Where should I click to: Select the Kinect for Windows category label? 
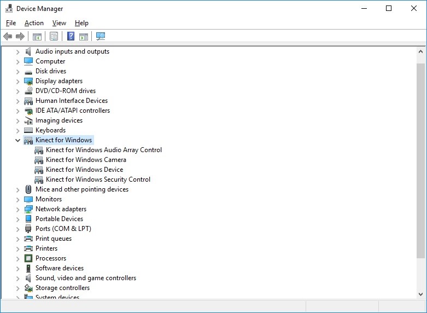tap(64, 140)
